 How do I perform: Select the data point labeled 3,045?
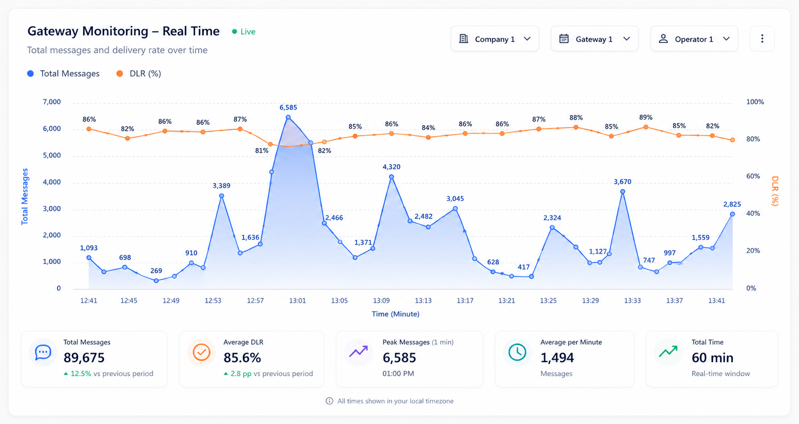[455, 209]
